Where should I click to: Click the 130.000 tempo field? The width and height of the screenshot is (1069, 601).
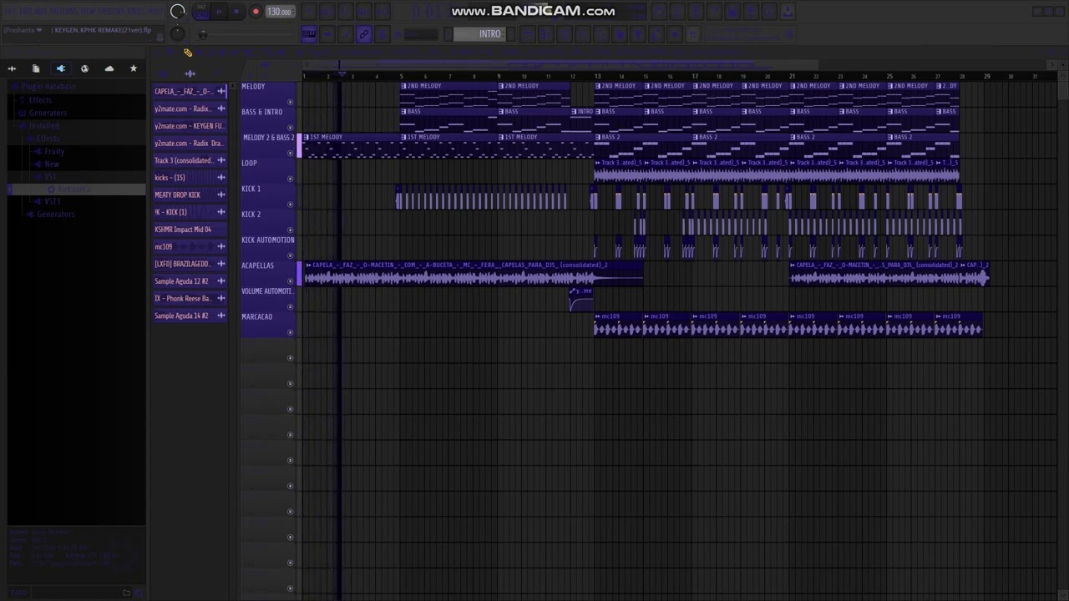tap(279, 12)
